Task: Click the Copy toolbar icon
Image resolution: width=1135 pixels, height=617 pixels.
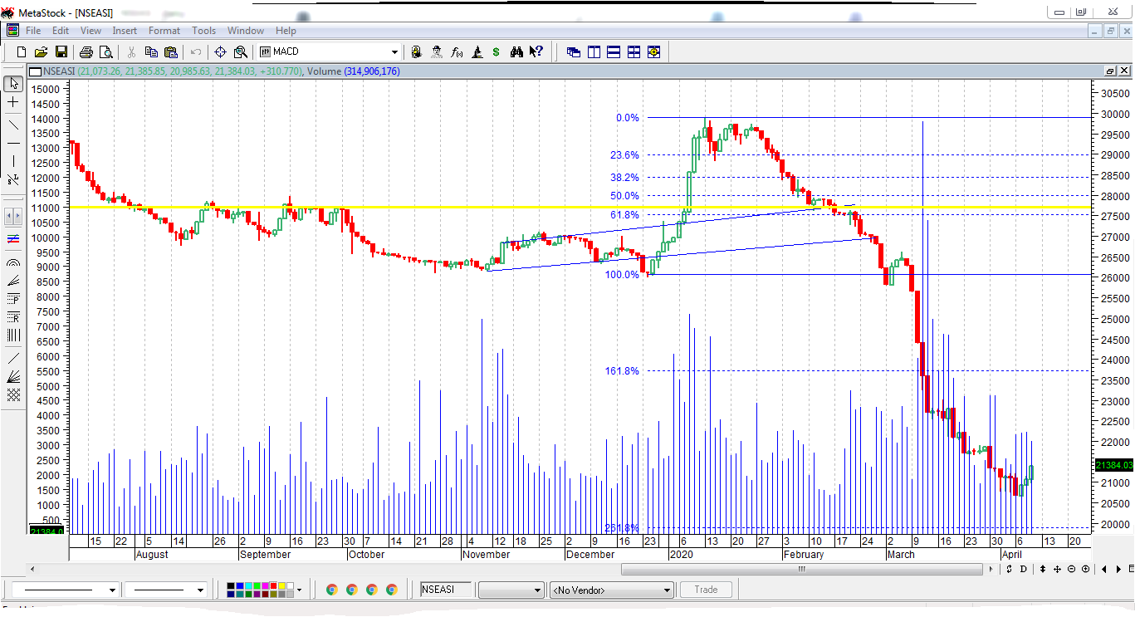Action: point(151,51)
